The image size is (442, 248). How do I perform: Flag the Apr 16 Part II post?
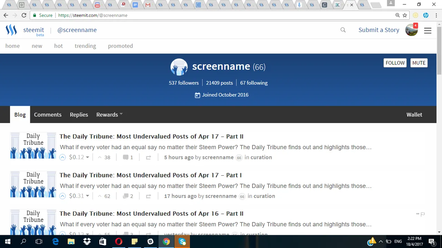click(423, 214)
